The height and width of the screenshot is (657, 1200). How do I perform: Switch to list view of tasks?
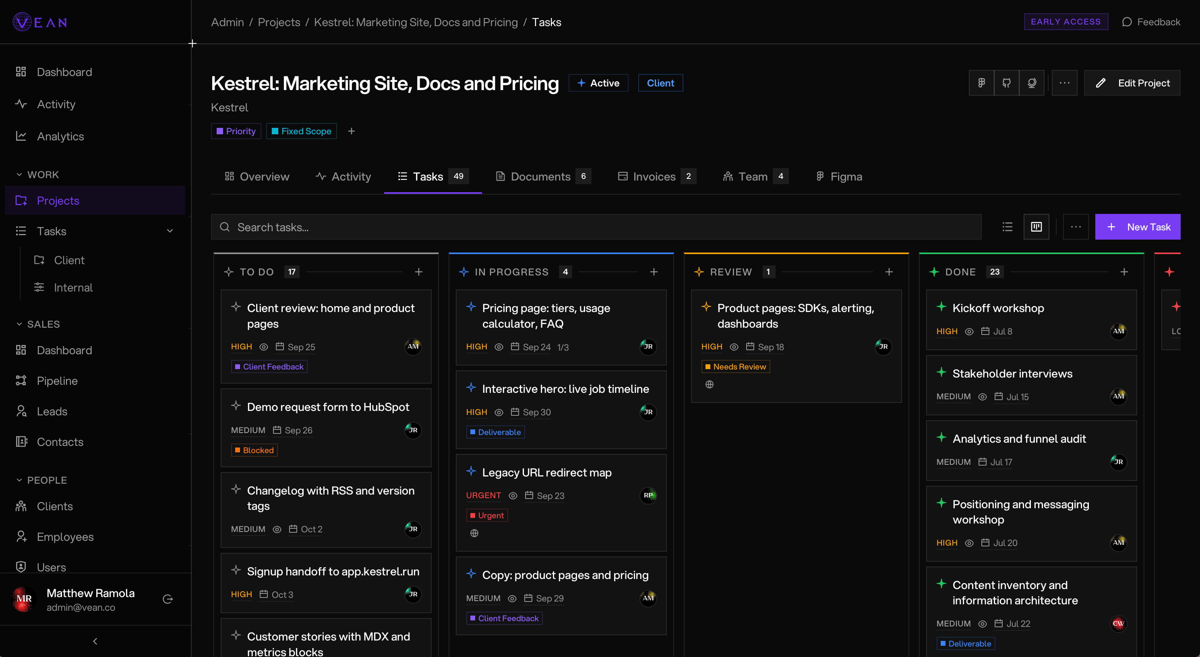[1008, 227]
